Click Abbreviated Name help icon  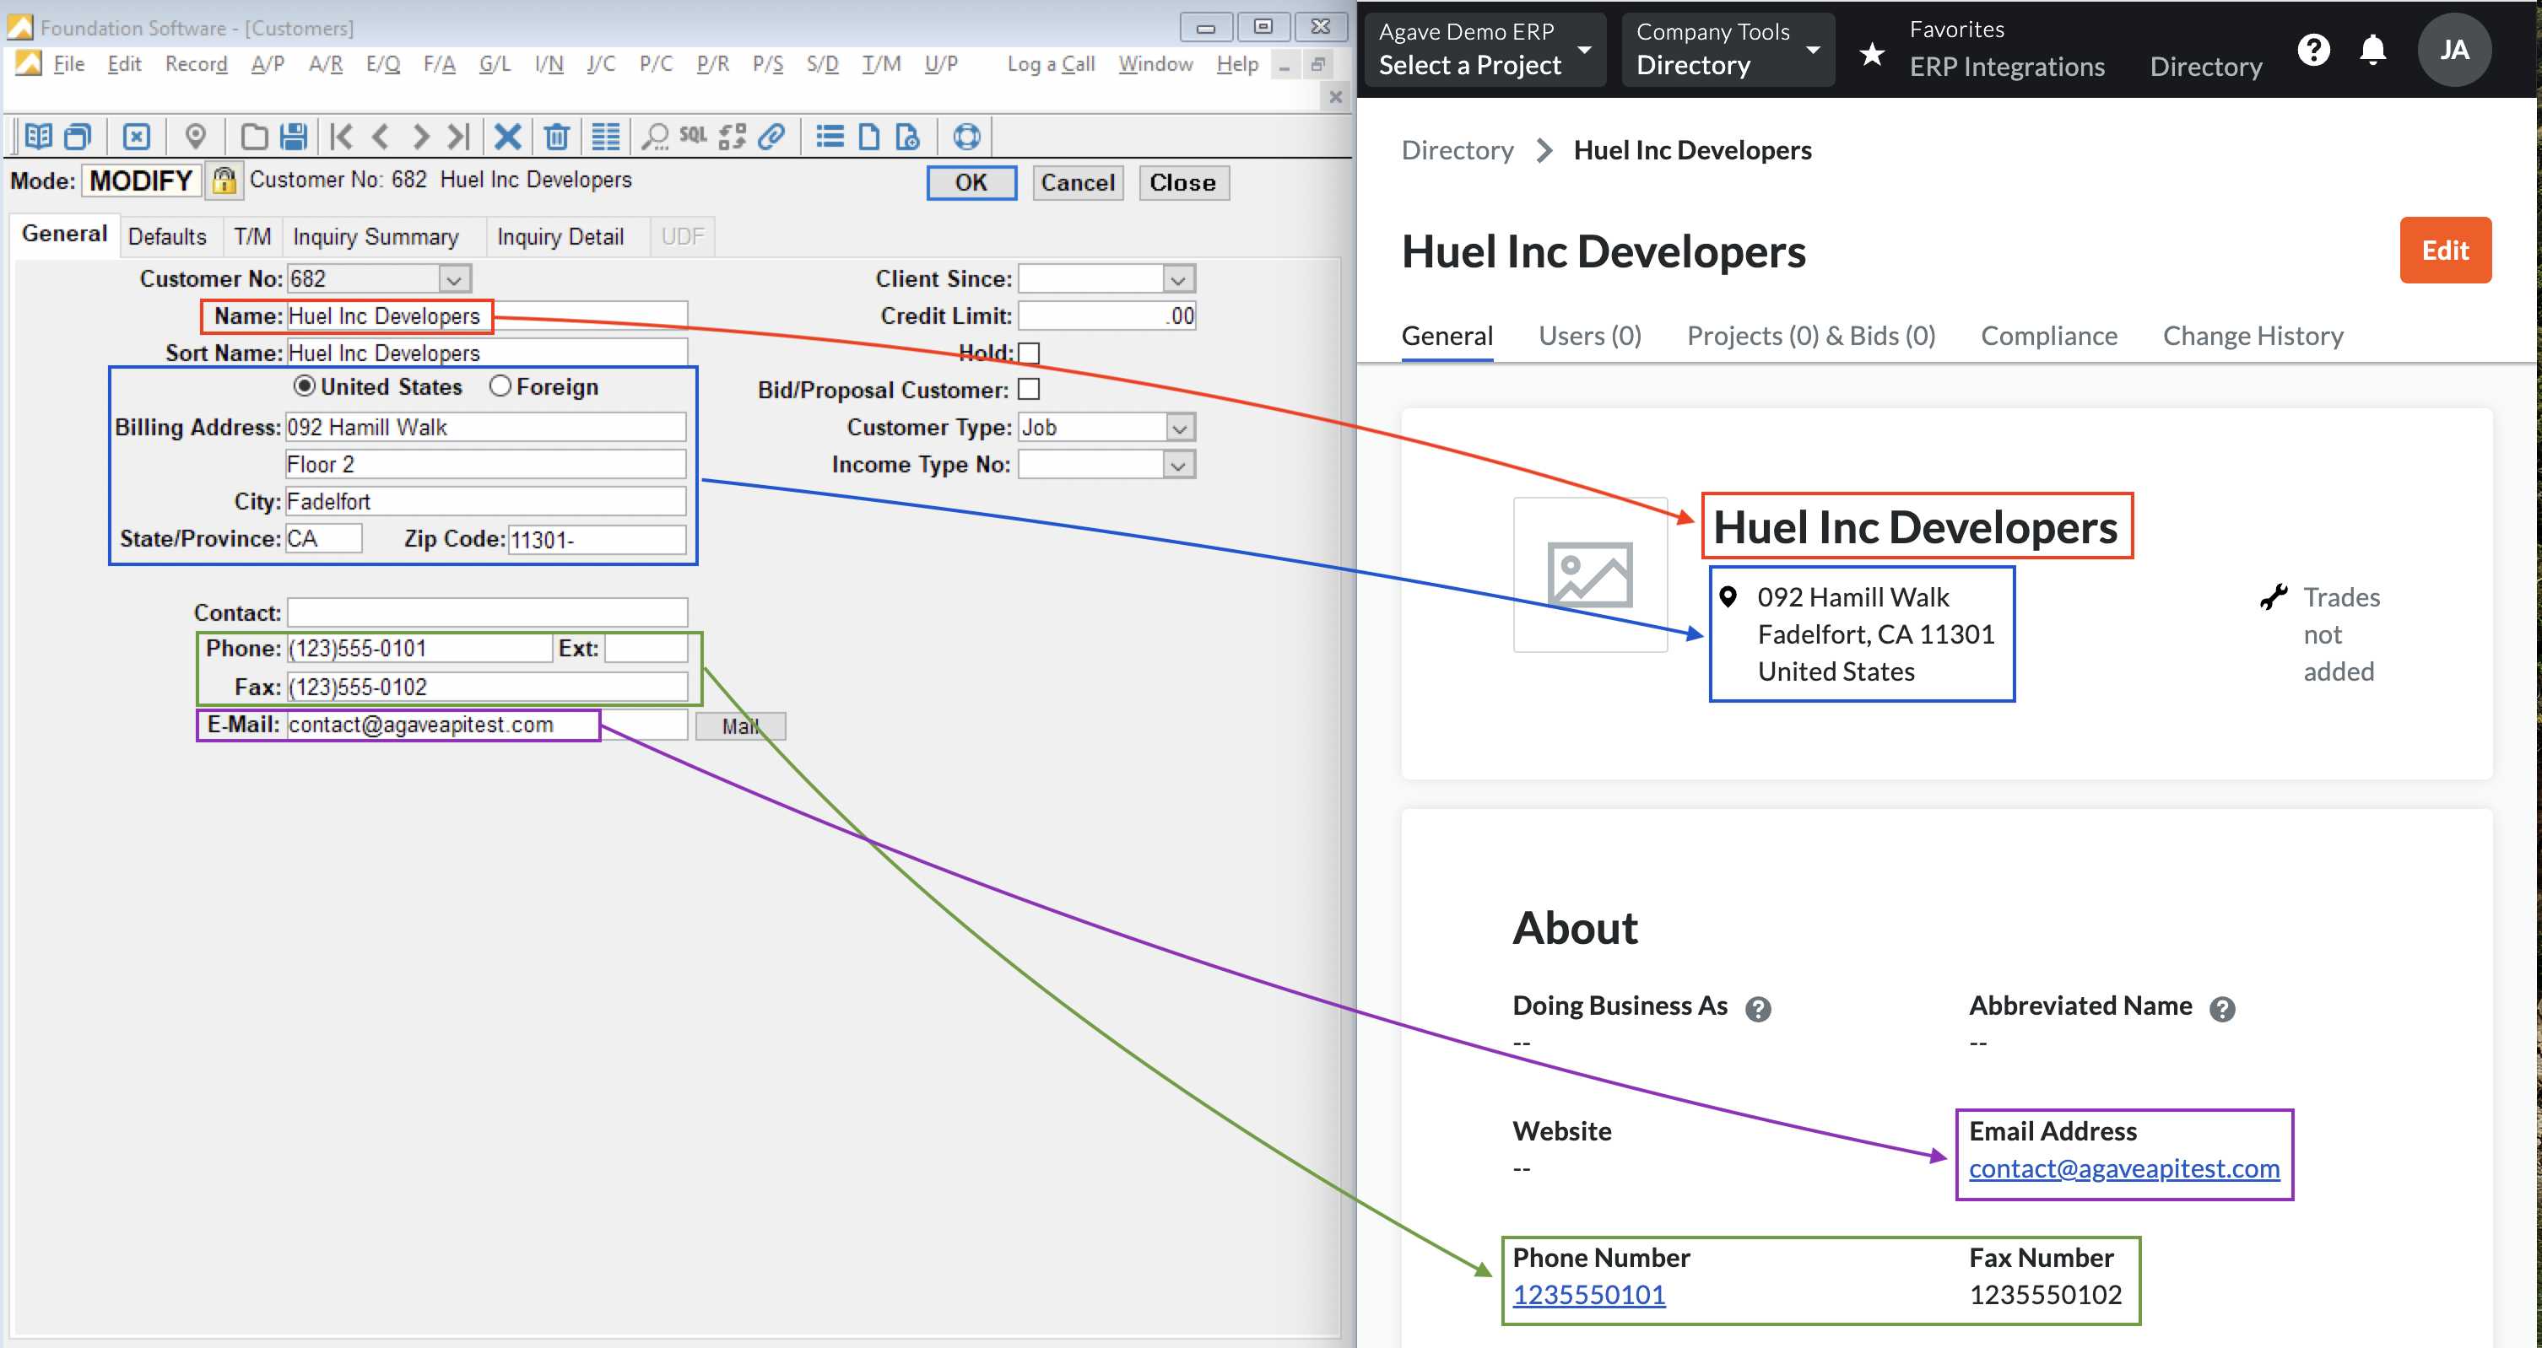coord(2221,1009)
